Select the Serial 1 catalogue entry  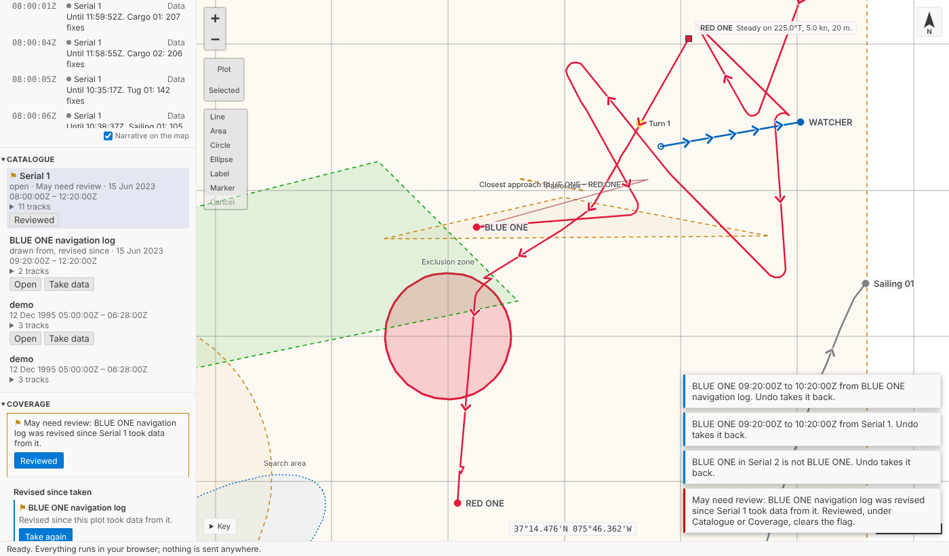pos(98,197)
